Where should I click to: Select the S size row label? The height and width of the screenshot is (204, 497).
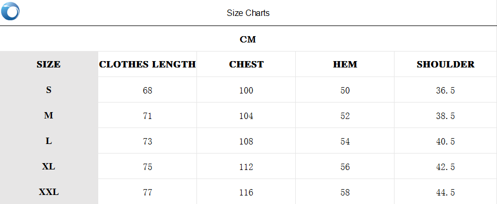click(x=48, y=90)
